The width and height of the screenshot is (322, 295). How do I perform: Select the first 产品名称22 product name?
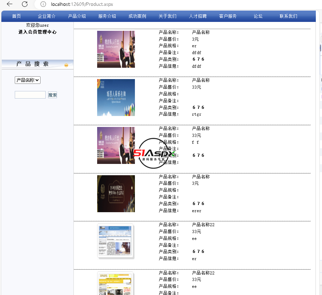[203, 225]
